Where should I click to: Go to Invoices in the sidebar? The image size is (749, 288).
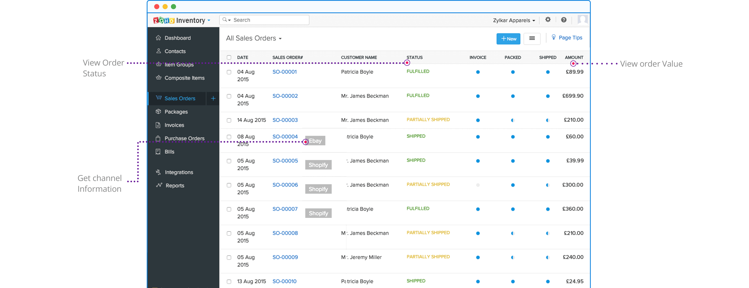point(174,125)
